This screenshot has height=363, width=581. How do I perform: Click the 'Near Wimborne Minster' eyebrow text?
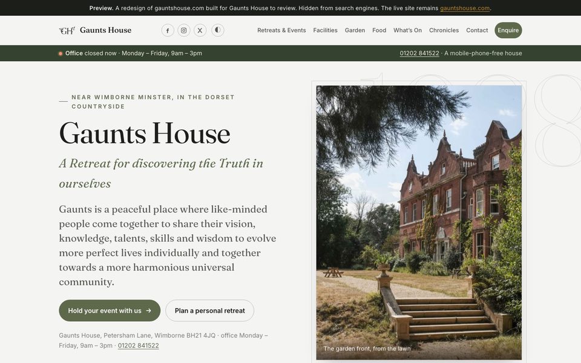pos(153,102)
